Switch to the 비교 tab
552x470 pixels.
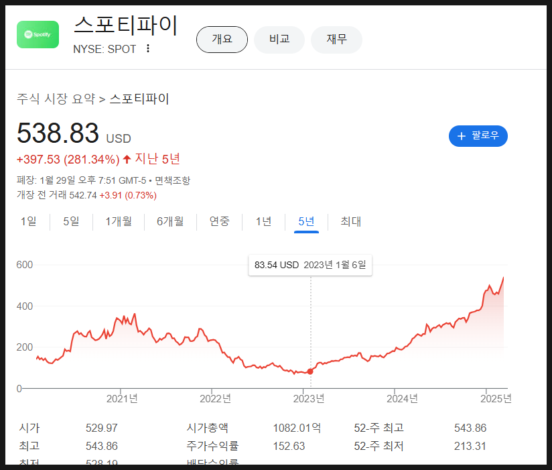(x=279, y=39)
